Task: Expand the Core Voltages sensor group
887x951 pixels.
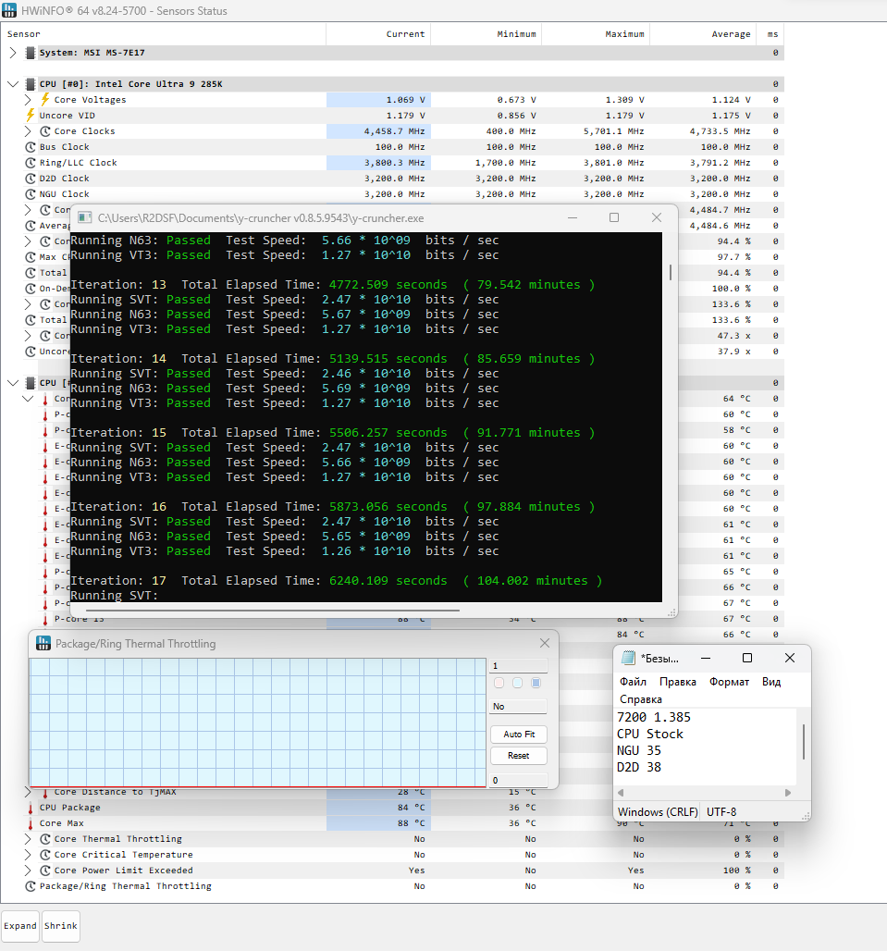Action: coord(28,100)
